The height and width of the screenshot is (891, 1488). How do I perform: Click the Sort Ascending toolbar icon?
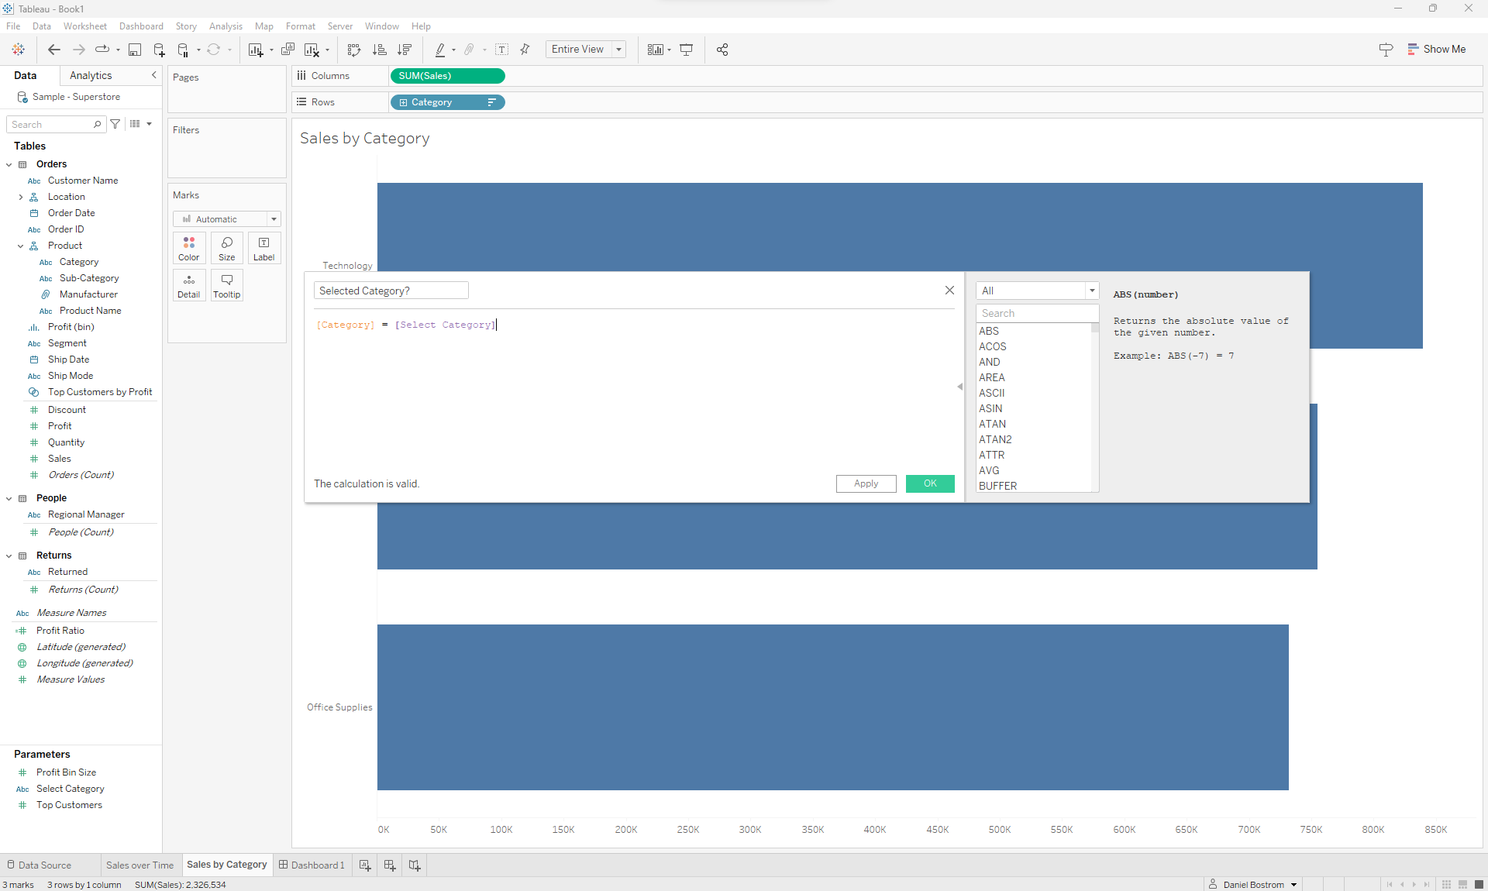[379, 50]
